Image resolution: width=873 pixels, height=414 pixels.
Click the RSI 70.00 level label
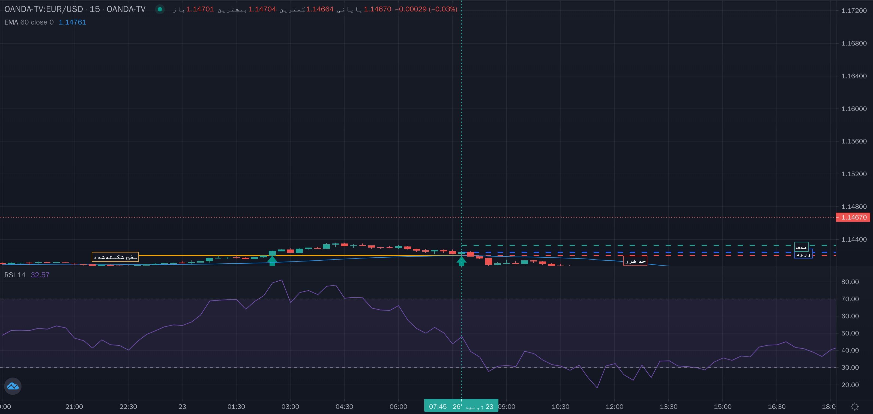(x=850, y=299)
